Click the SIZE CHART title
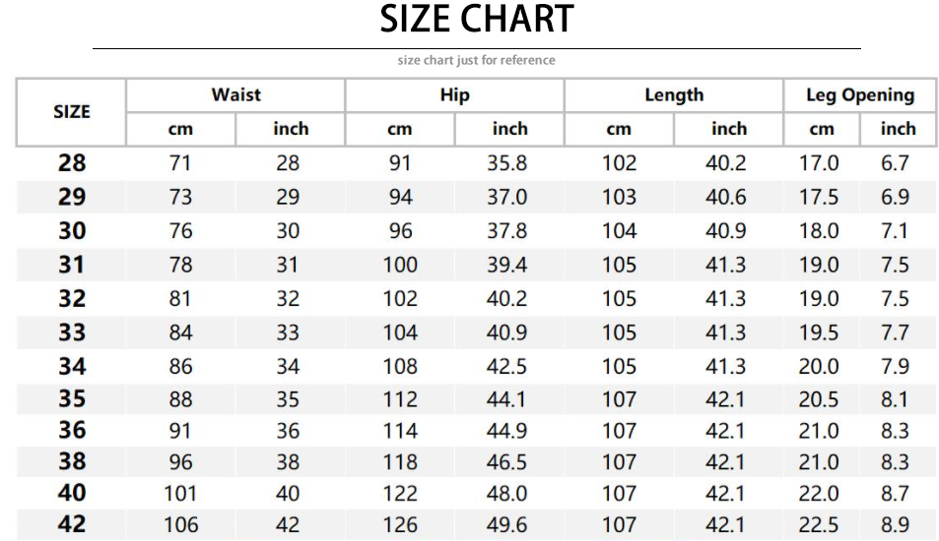The height and width of the screenshot is (541, 939). pos(477,20)
